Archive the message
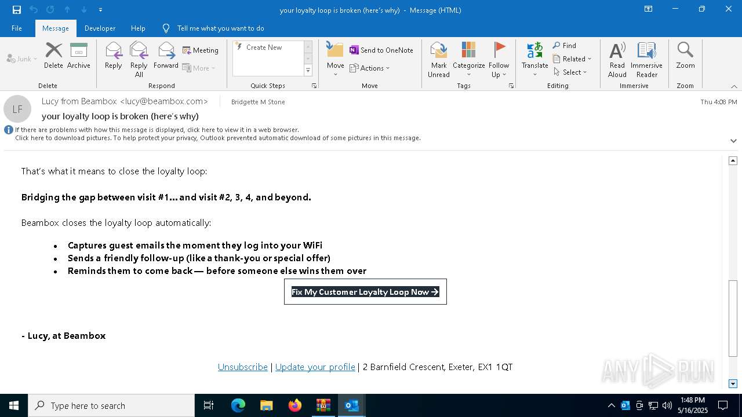Viewport: 742px width, 417px height. tap(78, 56)
